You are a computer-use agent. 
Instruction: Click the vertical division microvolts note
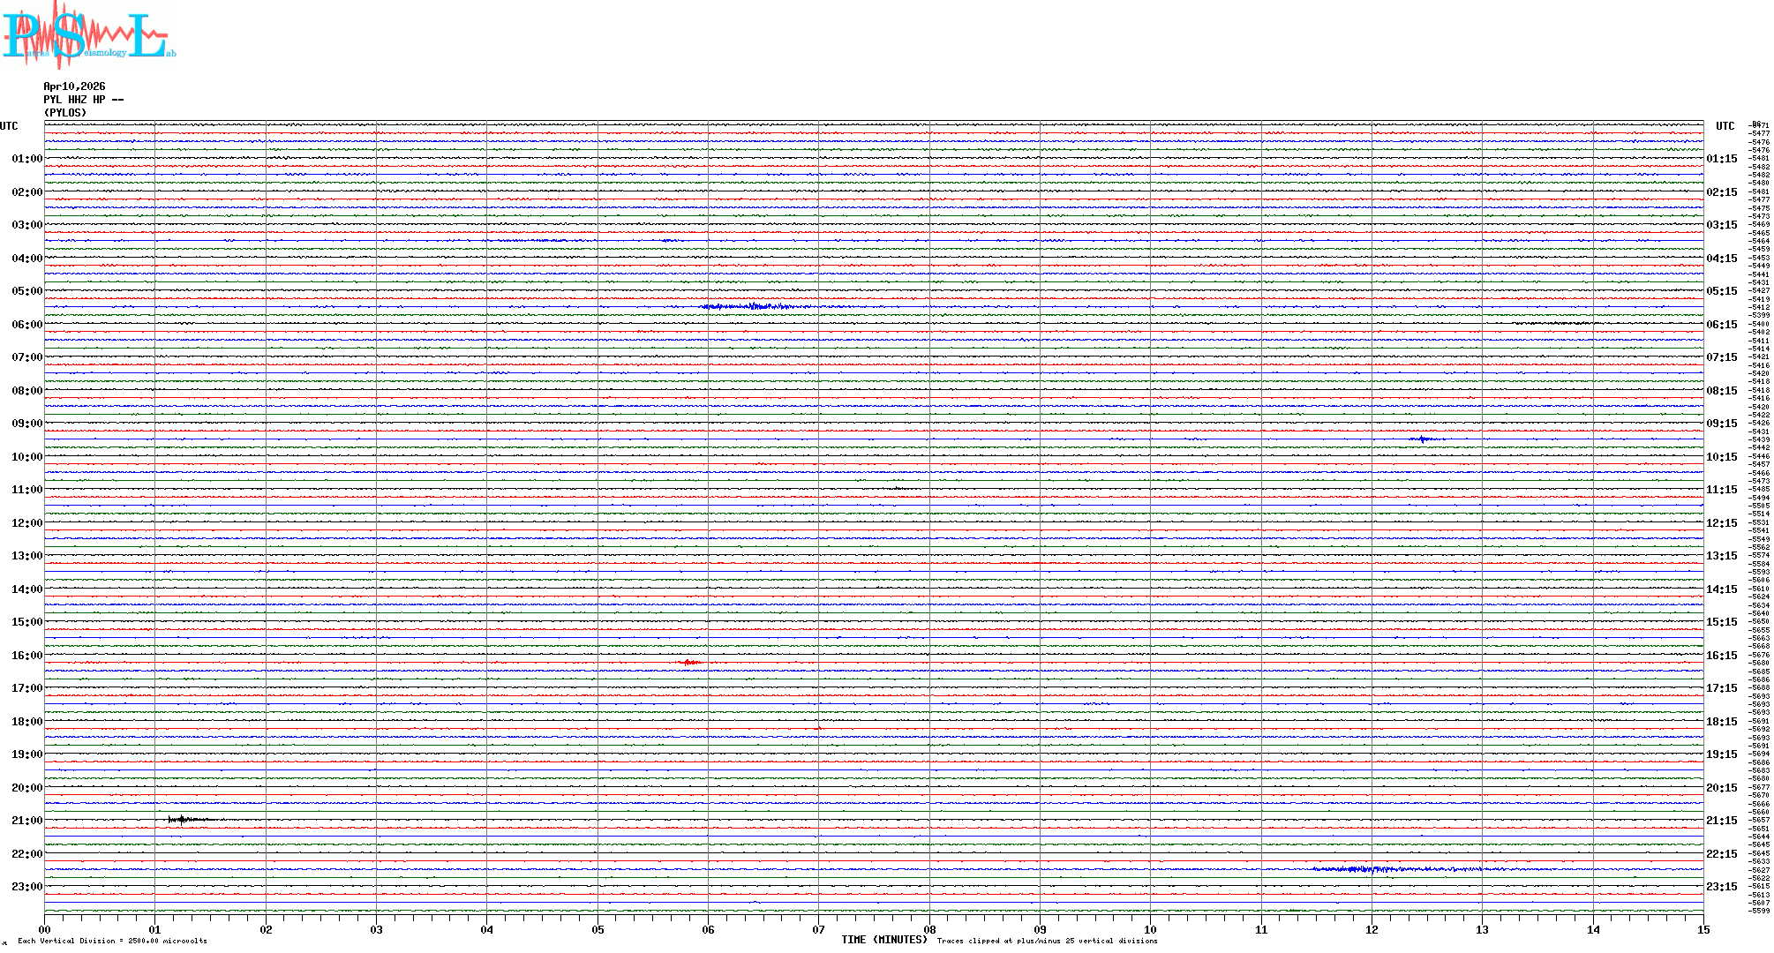112,942
